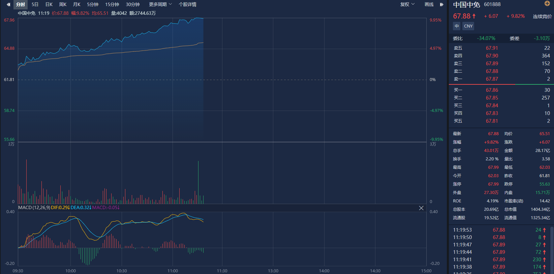Click the CNY currency badge
554x274 pixels.
pyautogui.click(x=468, y=26)
